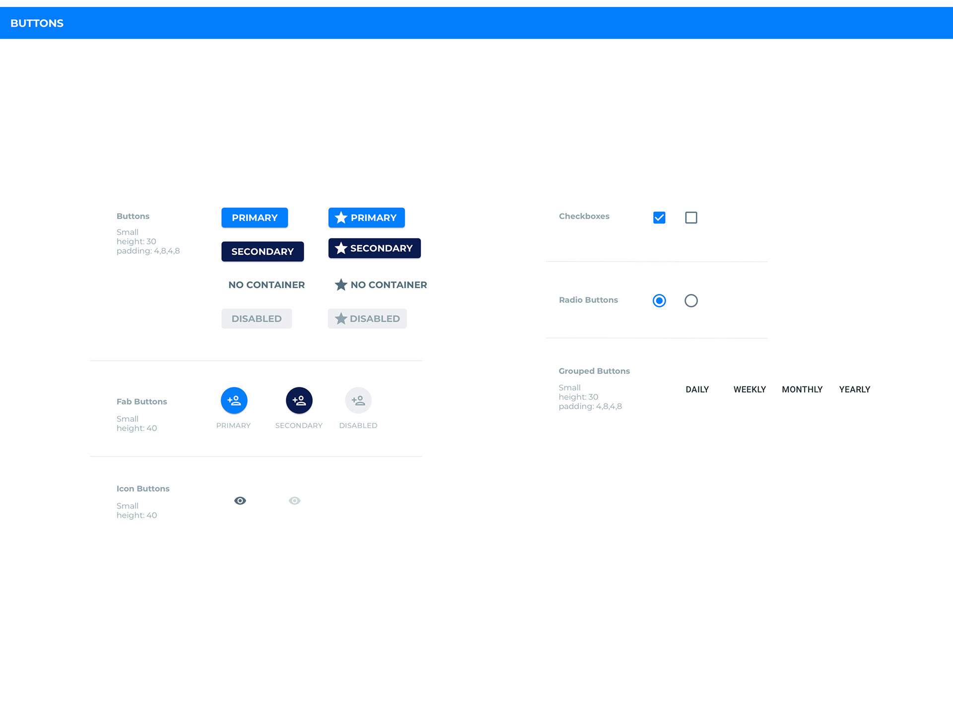Click the blue PRIMARY button without icon
The image size is (953, 715).
click(255, 217)
